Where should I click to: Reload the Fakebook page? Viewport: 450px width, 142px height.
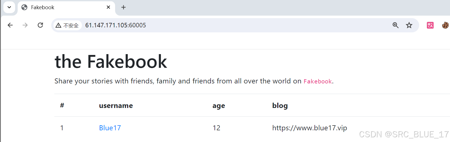tap(40, 25)
